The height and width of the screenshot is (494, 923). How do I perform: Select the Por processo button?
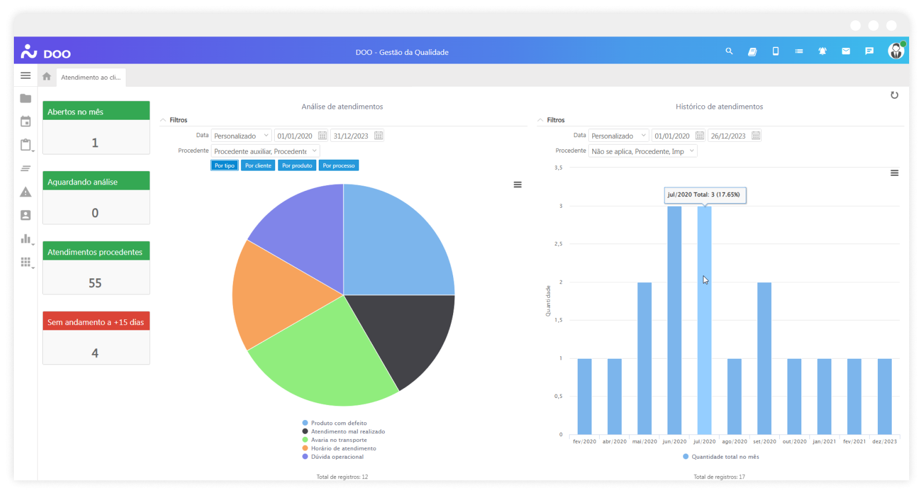pyautogui.click(x=338, y=165)
